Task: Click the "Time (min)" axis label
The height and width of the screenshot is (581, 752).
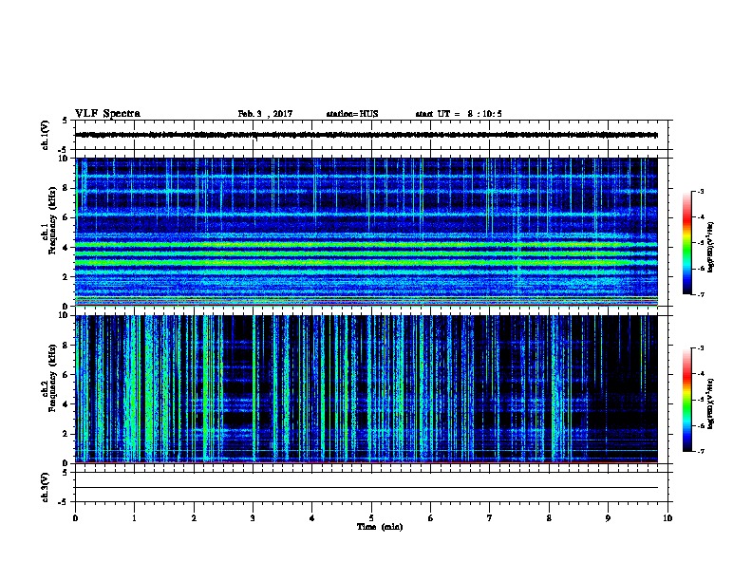Action: 380,527
